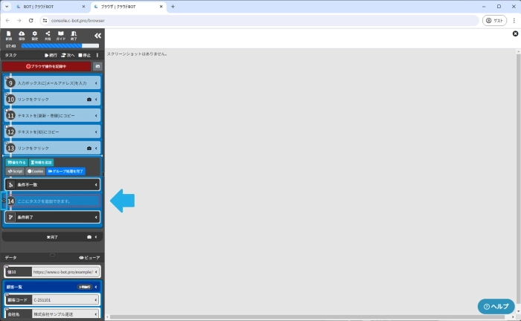Click the red browser recording status bar

(x=46, y=66)
